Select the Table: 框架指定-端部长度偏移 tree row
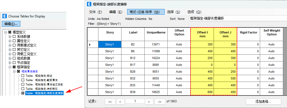Viewport: 287px width, 108px height. (x=45, y=93)
